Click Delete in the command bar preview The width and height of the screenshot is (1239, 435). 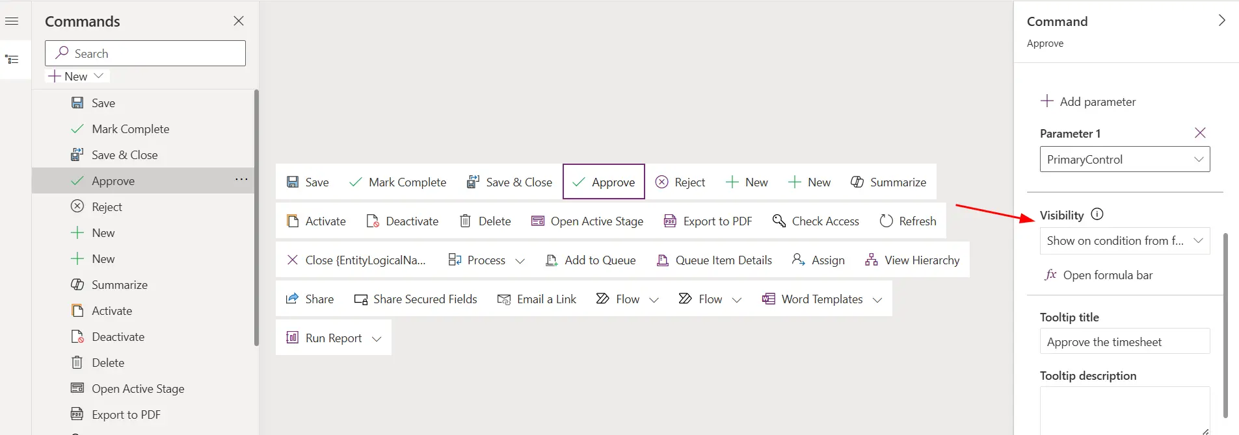(485, 221)
